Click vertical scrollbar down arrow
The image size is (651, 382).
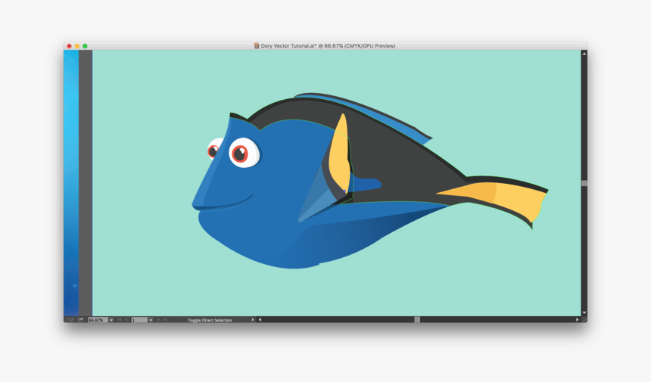tap(584, 312)
